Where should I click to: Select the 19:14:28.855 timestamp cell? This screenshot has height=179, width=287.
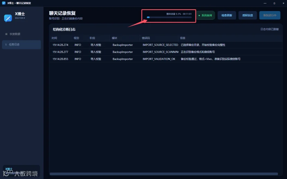click(60, 59)
